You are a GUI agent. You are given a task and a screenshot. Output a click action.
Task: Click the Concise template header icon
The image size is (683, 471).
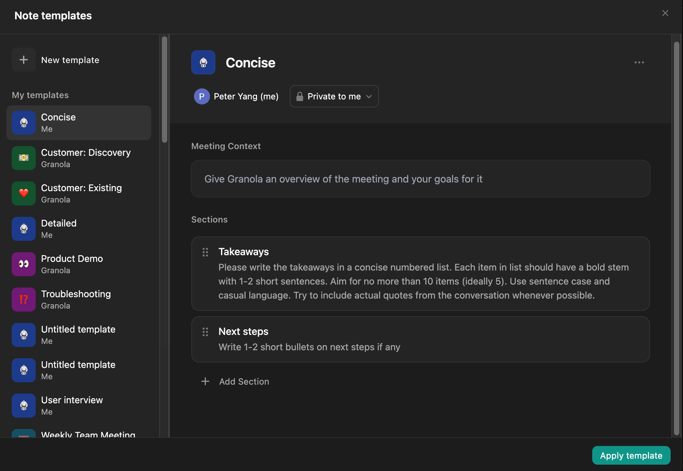click(x=203, y=62)
